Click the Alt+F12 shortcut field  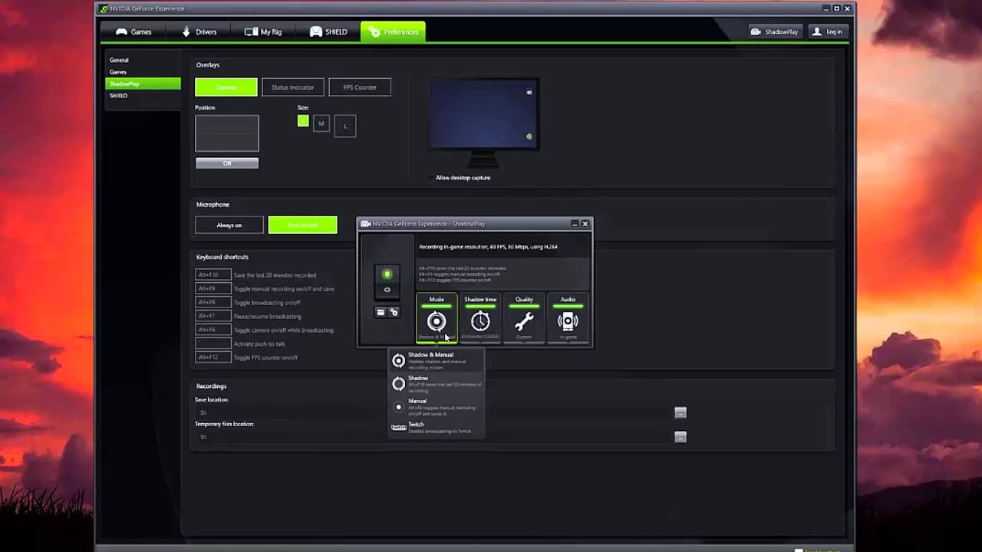[x=213, y=357]
